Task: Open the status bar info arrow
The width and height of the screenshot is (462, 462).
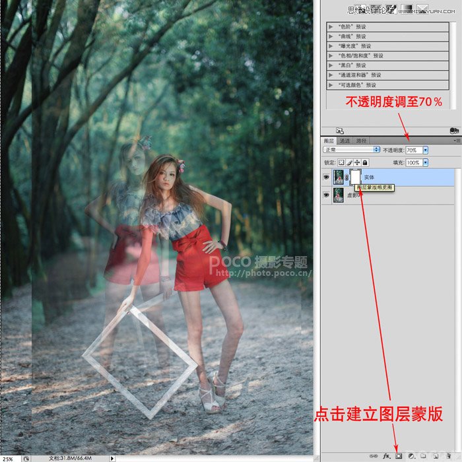Action: click(x=112, y=459)
